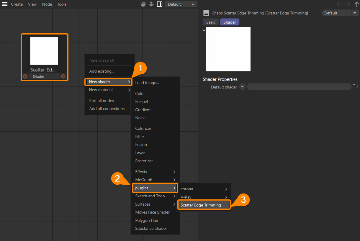360x241 pixels.
Task: Click the back navigation arrow icon
Action: [339, 4]
